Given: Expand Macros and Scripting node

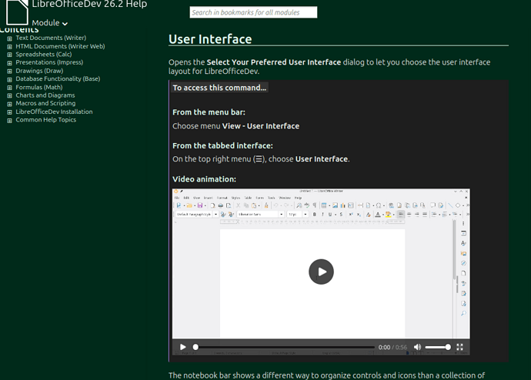Looking at the screenshot, I should [x=9, y=104].
